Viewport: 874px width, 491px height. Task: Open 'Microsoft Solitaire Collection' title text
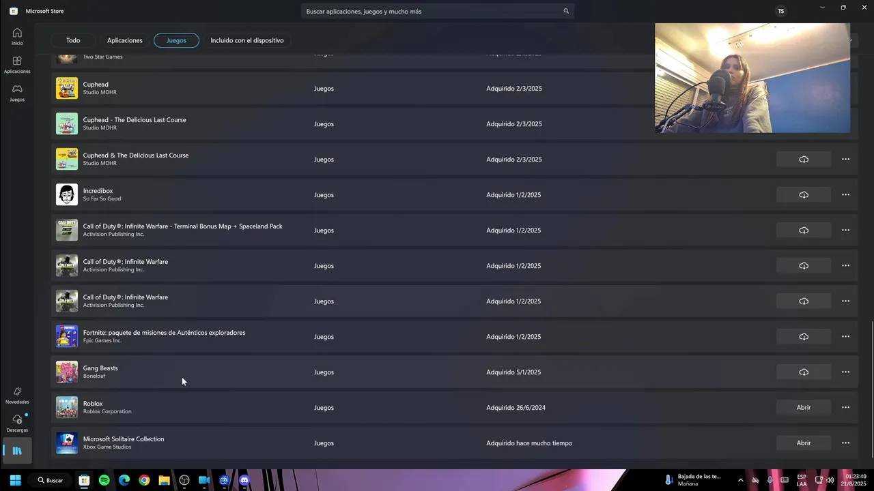tap(124, 439)
